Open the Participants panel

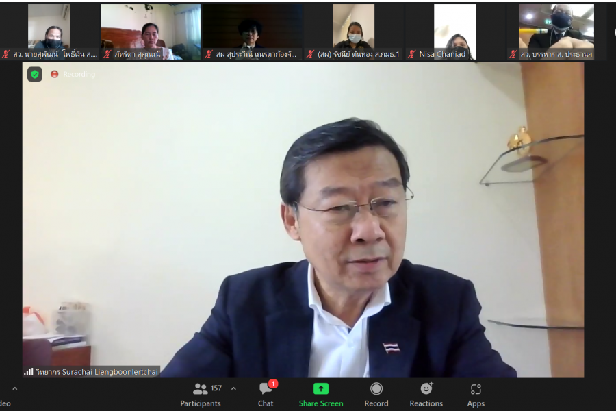(201, 394)
